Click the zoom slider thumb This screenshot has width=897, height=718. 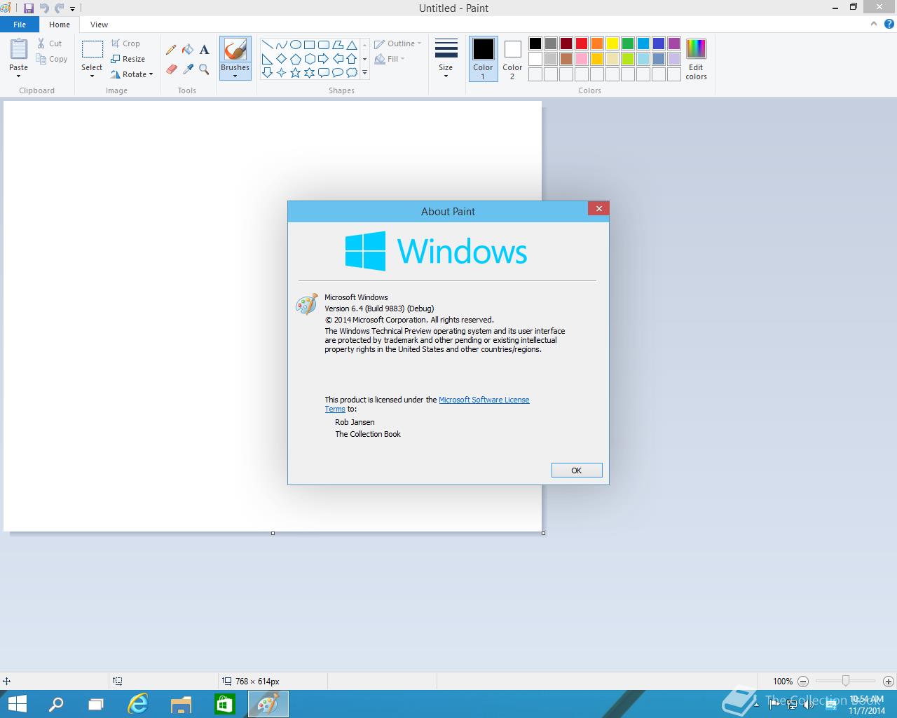(846, 681)
